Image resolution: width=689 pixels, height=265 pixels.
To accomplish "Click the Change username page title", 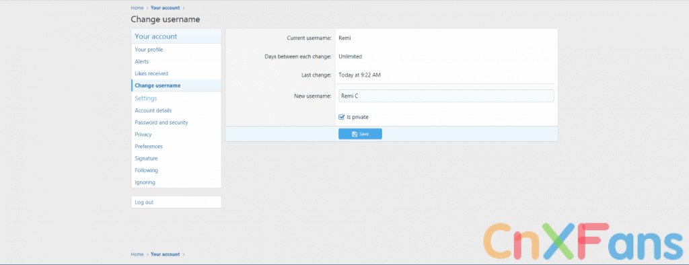I will pyautogui.click(x=166, y=20).
